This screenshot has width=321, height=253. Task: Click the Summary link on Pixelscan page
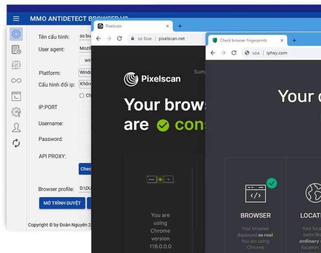tap(199, 72)
